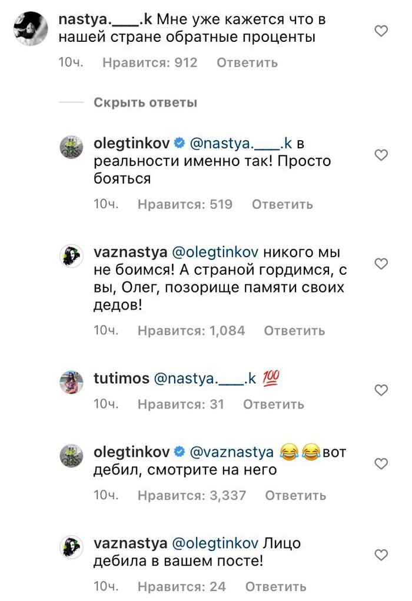
Task: Like olegtinkov's reply about 'в реальности именно так'
Action: (x=381, y=155)
